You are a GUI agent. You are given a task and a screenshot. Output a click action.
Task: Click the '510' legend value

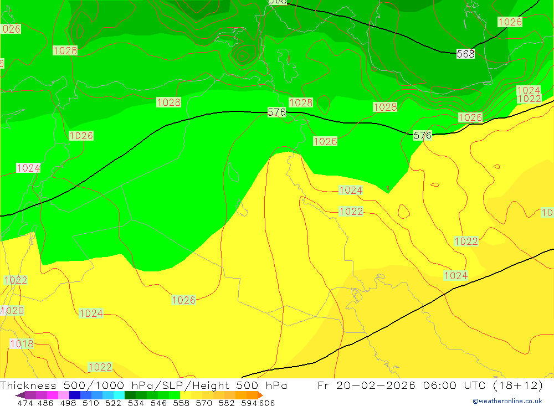[91, 403]
